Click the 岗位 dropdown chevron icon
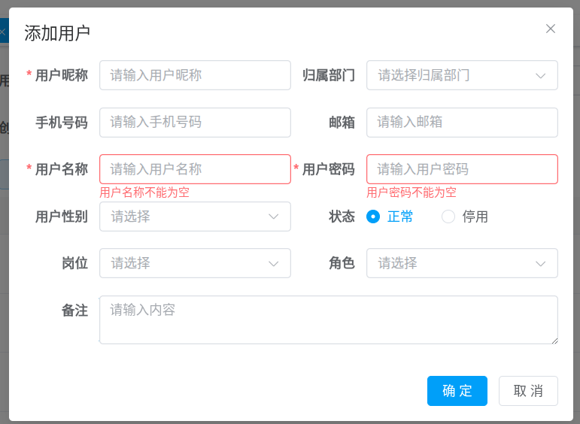This screenshot has width=580, height=424. tap(273, 264)
